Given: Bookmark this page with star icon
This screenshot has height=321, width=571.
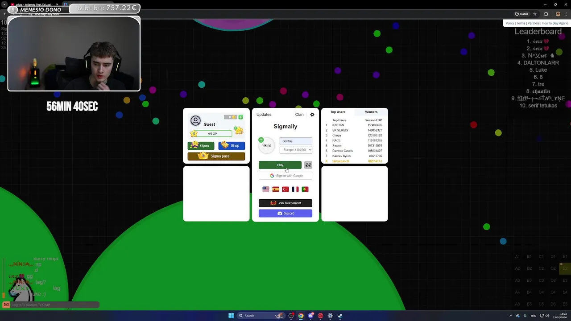Looking at the screenshot, I should 535,14.
